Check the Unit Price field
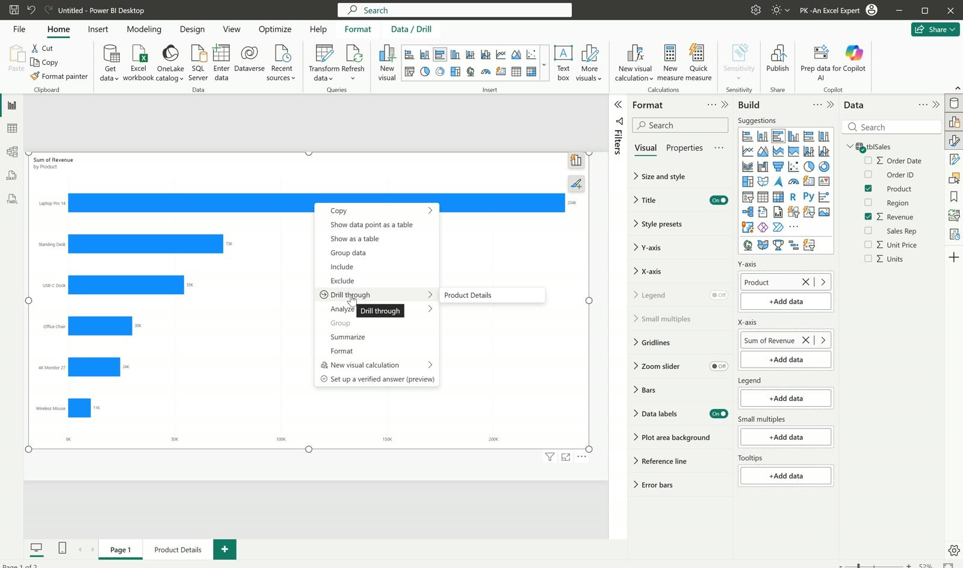This screenshot has width=963, height=568. 868,245
